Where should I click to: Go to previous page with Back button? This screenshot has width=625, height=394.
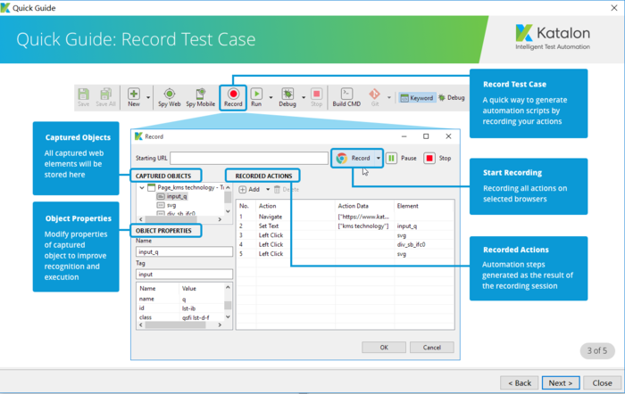tap(520, 382)
